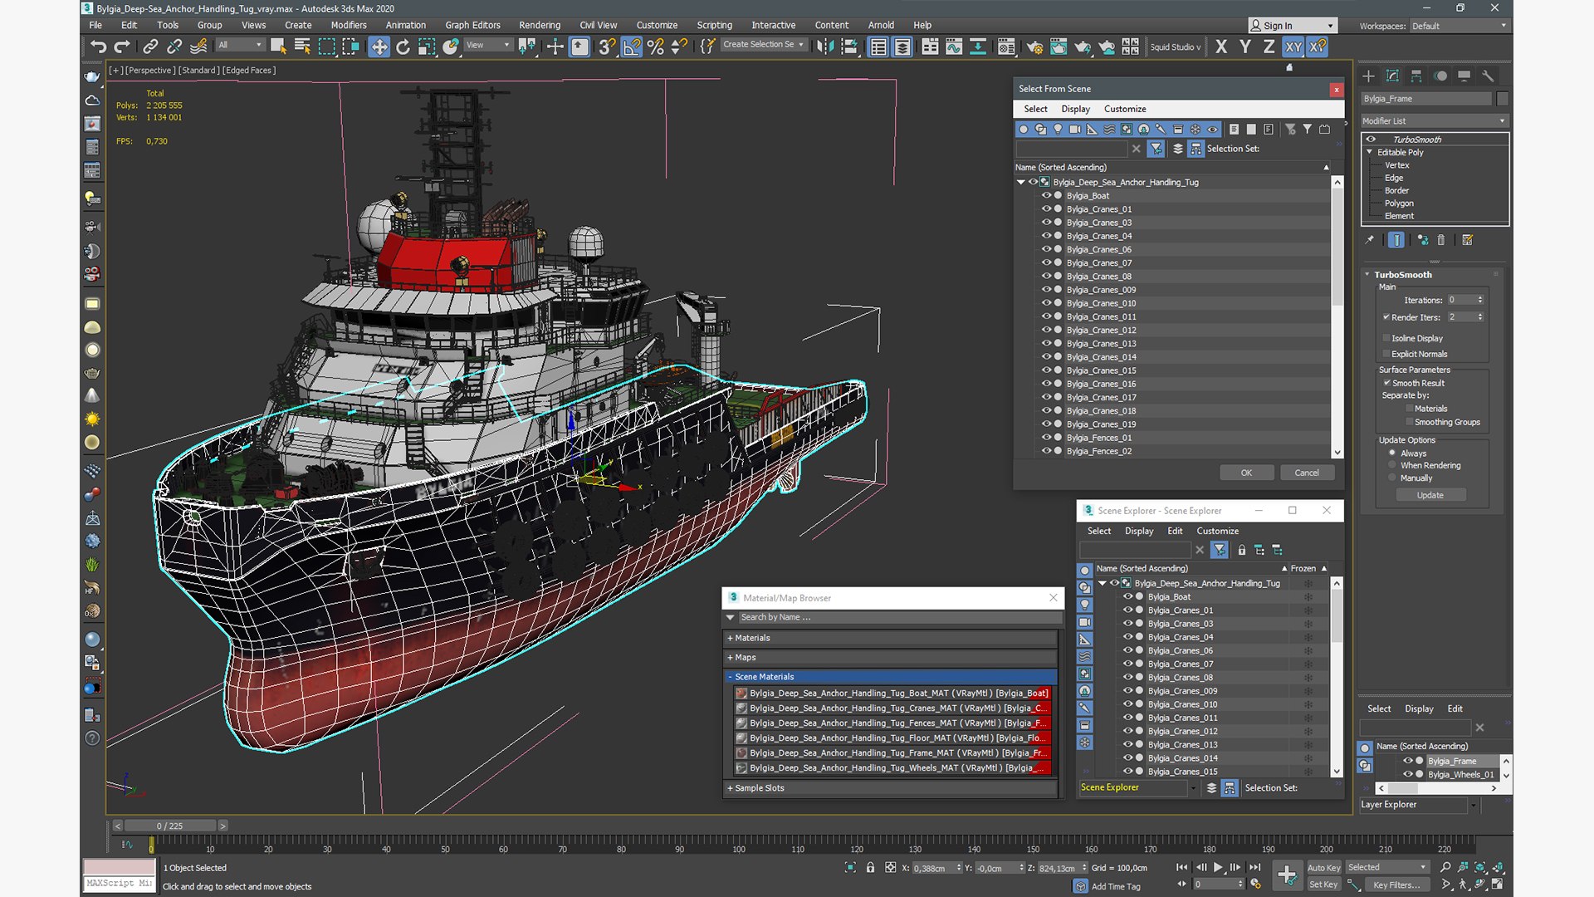Screen dimensions: 1594x897
Task: Click Play Animation button
Action: (1218, 867)
